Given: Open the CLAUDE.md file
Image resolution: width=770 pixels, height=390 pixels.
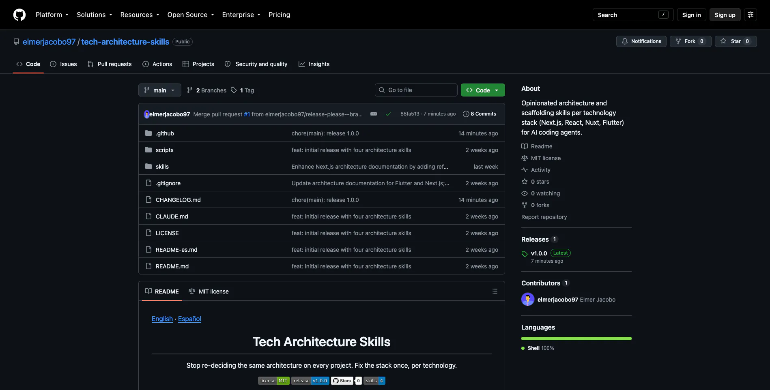Looking at the screenshot, I should pyautogui.click(x=172, y=216).
